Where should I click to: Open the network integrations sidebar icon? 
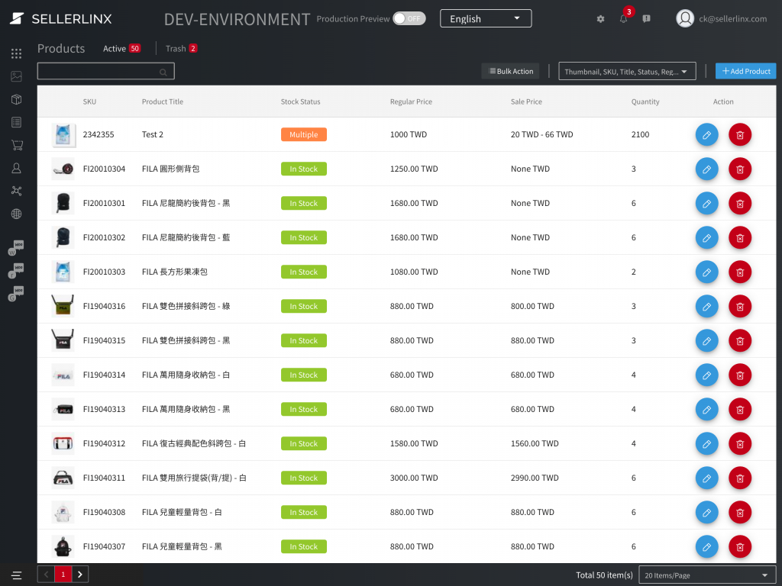point(17,191)
